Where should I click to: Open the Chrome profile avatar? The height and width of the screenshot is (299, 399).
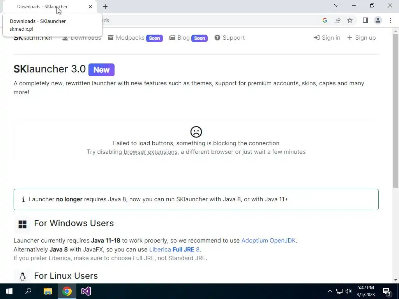pos(378,20)
